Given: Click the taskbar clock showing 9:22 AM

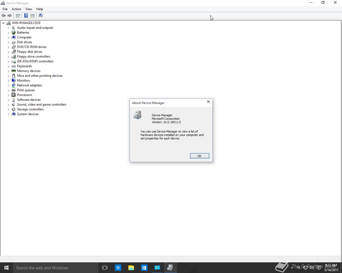Looking at the screenshot, I should click(331, 268).
